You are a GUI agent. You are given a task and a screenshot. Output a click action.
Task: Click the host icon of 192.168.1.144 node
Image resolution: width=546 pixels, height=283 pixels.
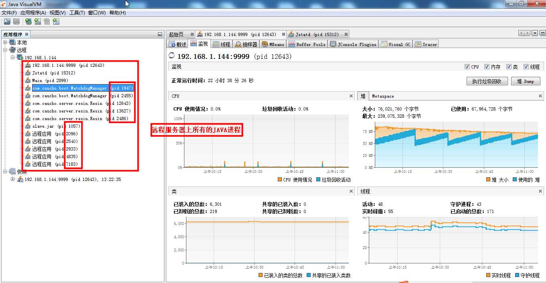tap(20, 58)
